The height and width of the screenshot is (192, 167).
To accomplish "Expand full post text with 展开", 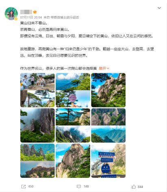I will [x=104, y=68].
